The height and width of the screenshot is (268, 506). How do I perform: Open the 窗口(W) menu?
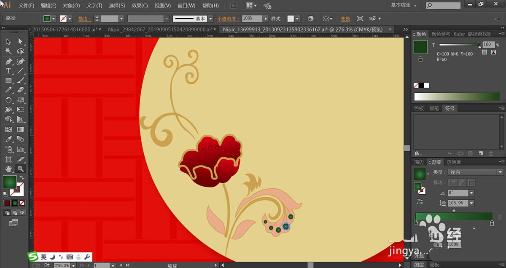click(186, 5)
